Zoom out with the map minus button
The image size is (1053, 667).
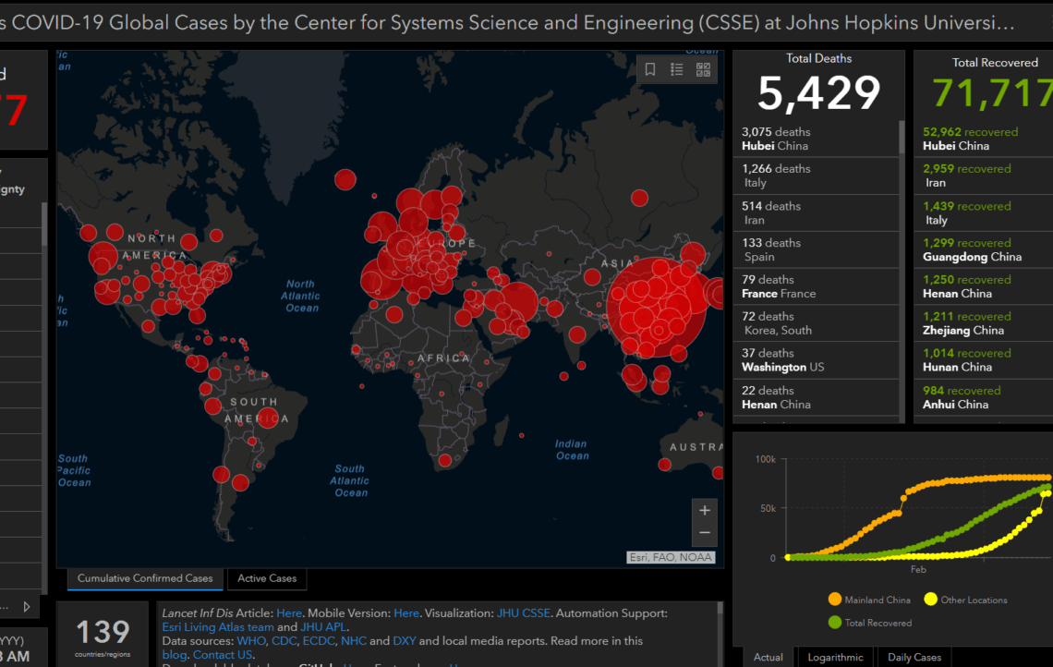pyautogui.click(x=704, y=533)
